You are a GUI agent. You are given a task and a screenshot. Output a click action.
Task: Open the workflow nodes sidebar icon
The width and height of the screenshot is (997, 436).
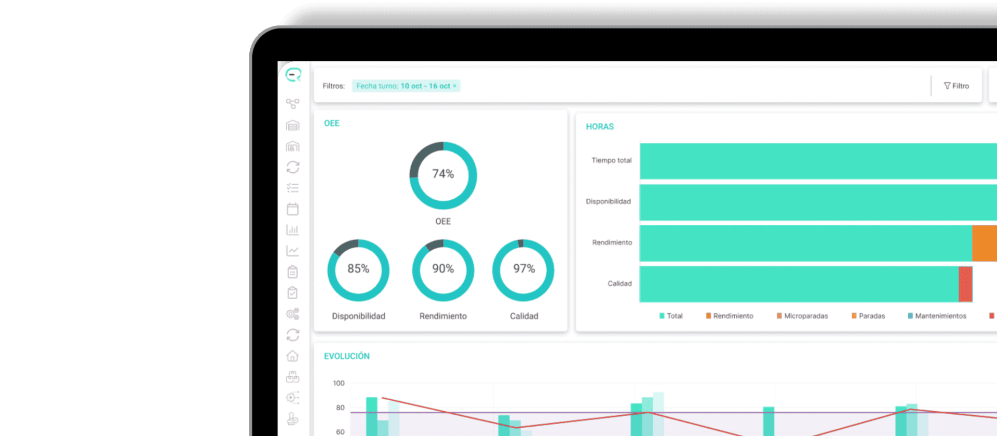coord(293,104)
